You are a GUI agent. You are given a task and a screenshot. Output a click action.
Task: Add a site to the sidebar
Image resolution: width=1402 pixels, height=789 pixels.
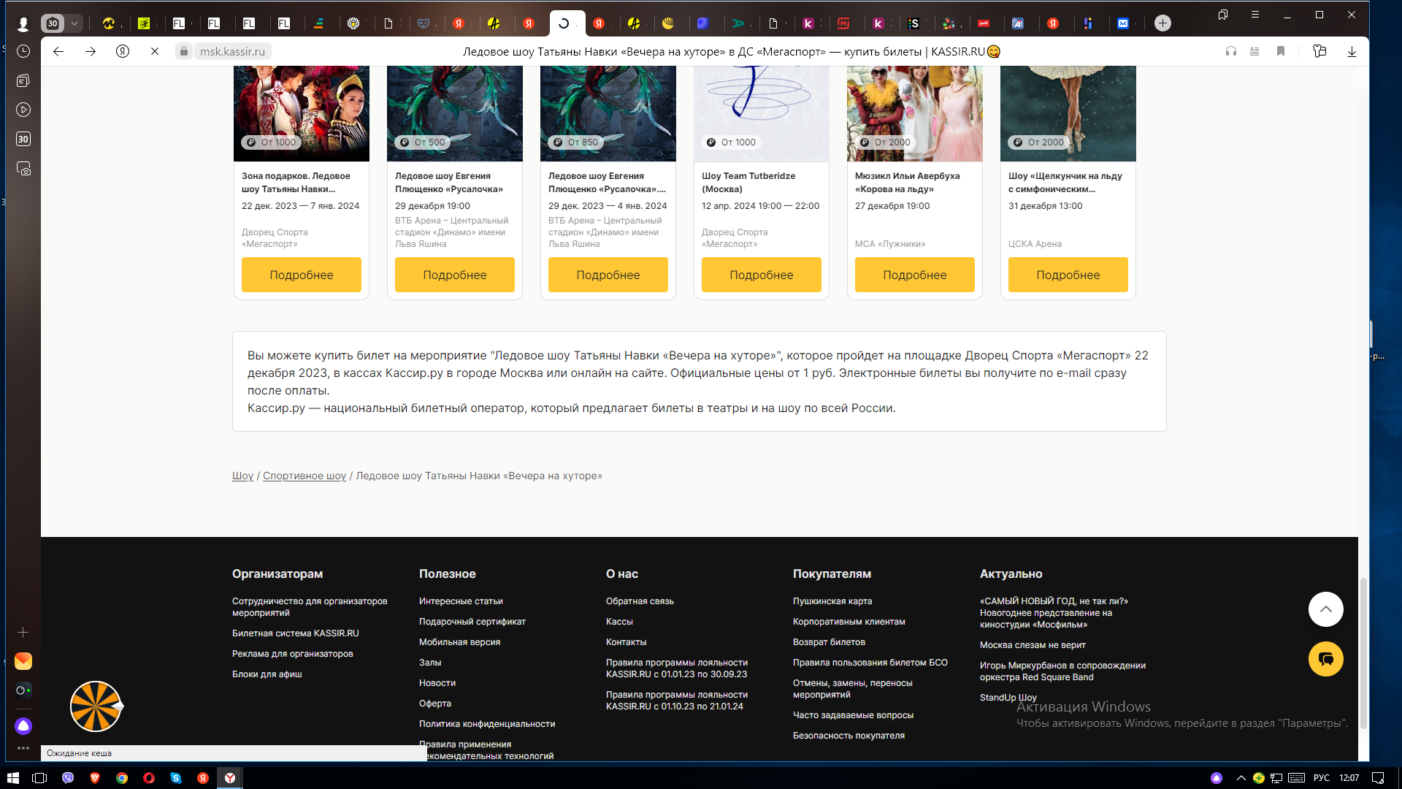pos(23,632)
